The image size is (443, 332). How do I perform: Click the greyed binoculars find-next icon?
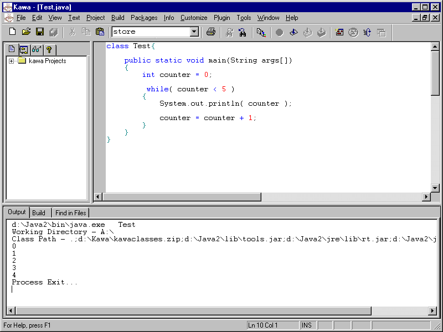click(229, 33)
